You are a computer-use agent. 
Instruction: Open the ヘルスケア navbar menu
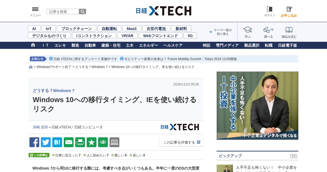click(x=173, y=45)
